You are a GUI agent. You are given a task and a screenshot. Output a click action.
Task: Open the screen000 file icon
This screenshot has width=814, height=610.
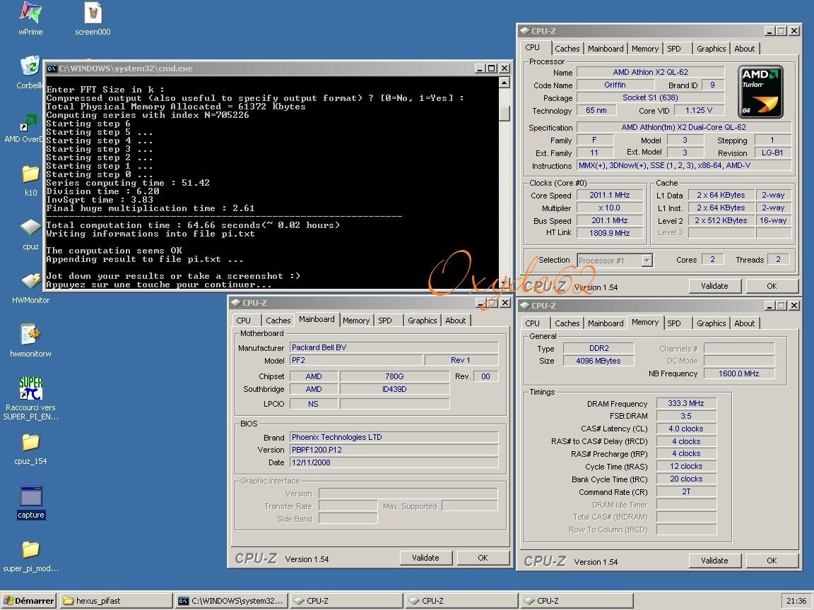pyautogui.click(x=93, y=13)
